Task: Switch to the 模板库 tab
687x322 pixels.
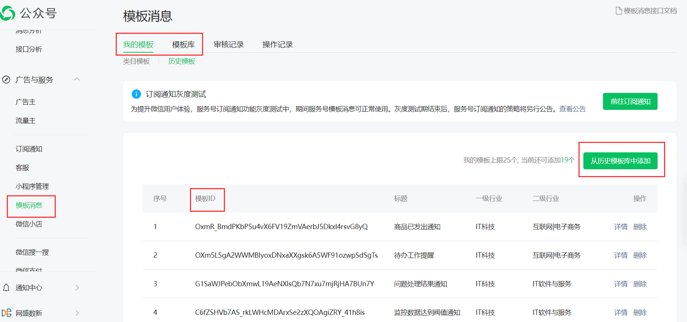Action: click(183, 45)
